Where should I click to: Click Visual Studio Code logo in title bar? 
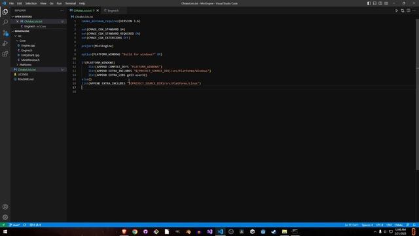click(4, 3)
